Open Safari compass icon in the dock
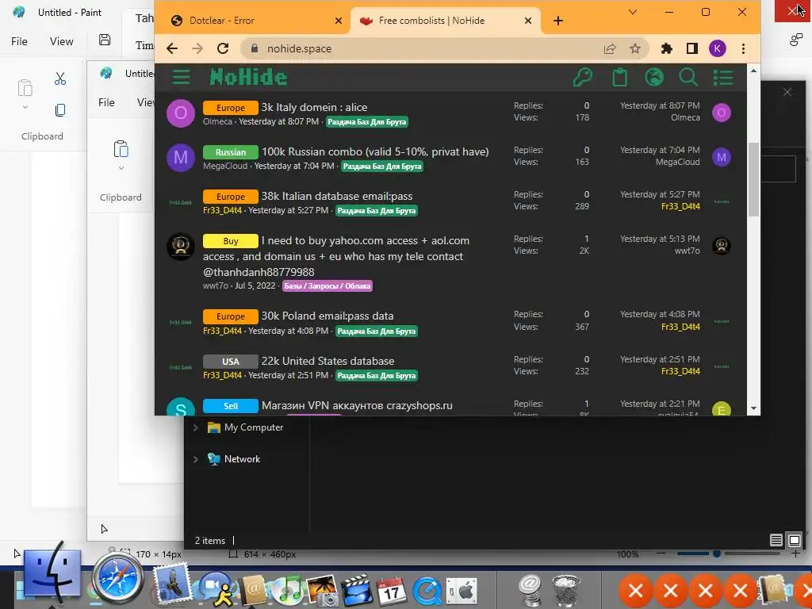The height and width of the screenshot is (609, 812). (118, 578)
